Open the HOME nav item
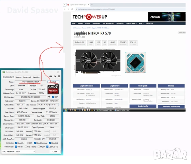 coord(74,23)
